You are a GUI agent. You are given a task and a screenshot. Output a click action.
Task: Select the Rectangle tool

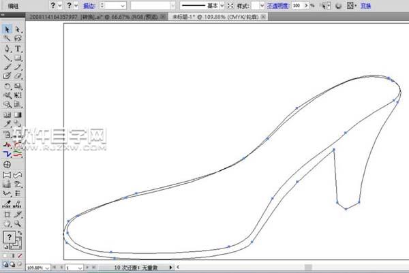pos(18,59)
